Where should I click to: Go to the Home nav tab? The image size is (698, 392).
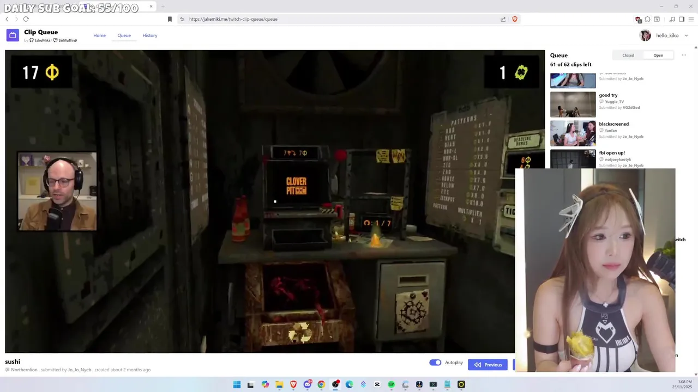click(x=99, y=35)
